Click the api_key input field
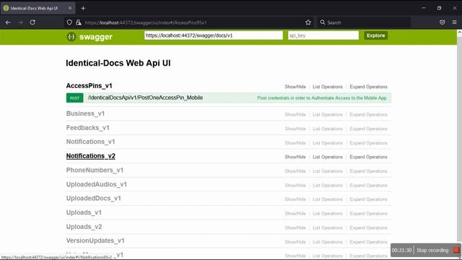 pos(323,35)
